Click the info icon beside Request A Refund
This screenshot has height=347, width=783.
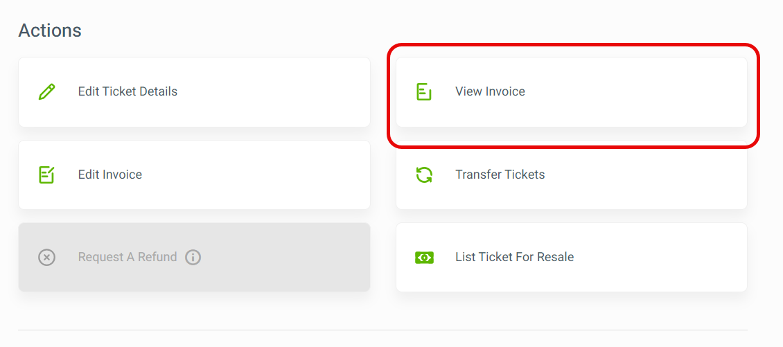(x=193, y=257)
